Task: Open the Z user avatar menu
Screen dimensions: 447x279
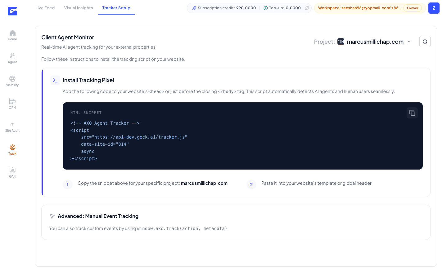Action: [434, 8]
